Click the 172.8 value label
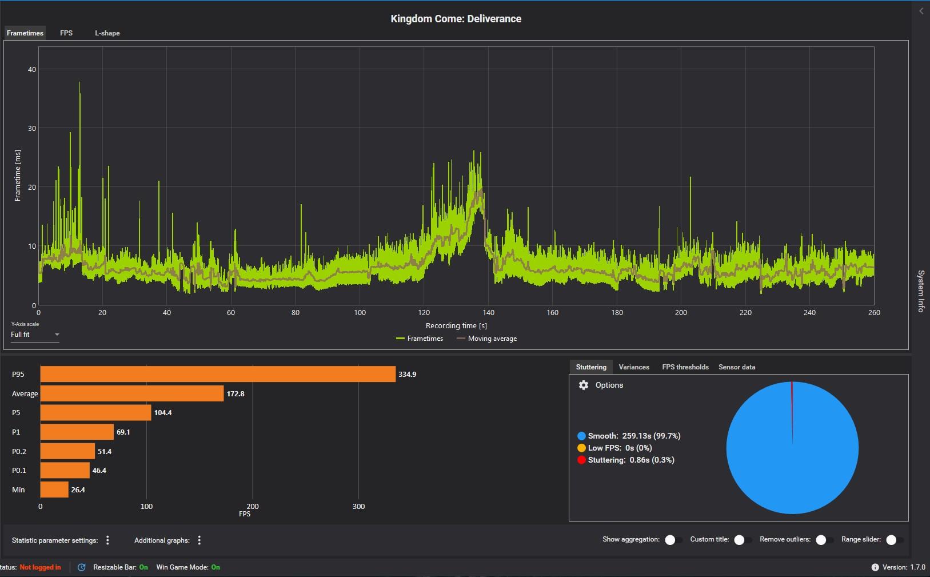930x577 pixels. [x=236, y=394]
